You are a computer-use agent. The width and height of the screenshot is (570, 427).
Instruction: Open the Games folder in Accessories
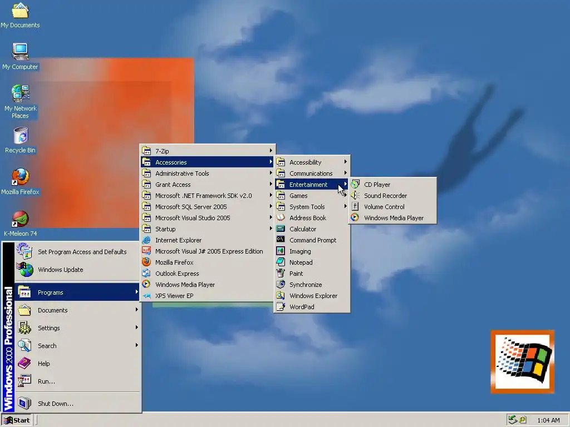[312, 195]
